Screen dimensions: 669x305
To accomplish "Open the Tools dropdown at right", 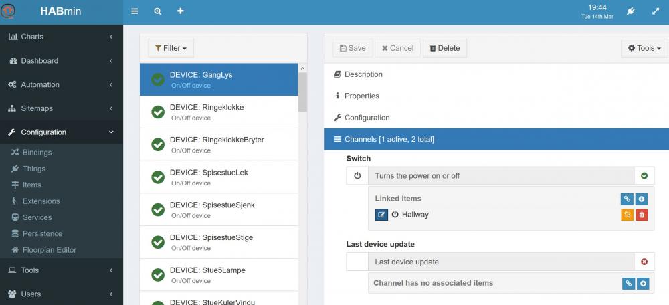I will (644, 48).
